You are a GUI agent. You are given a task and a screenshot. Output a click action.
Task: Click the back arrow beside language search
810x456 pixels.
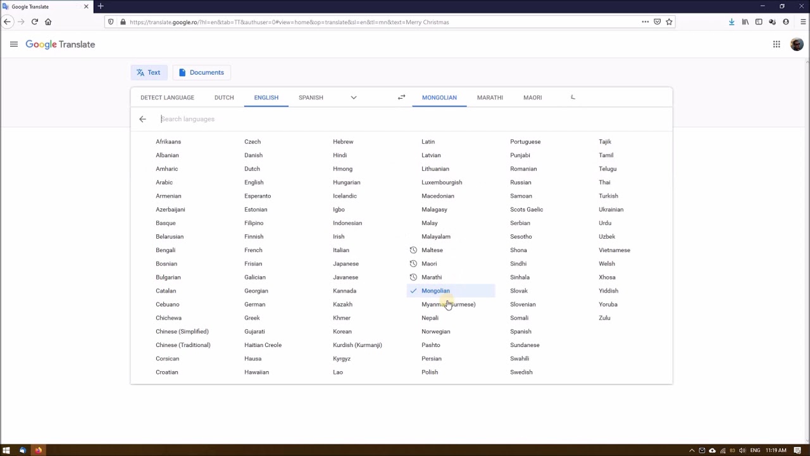point(142,119)
